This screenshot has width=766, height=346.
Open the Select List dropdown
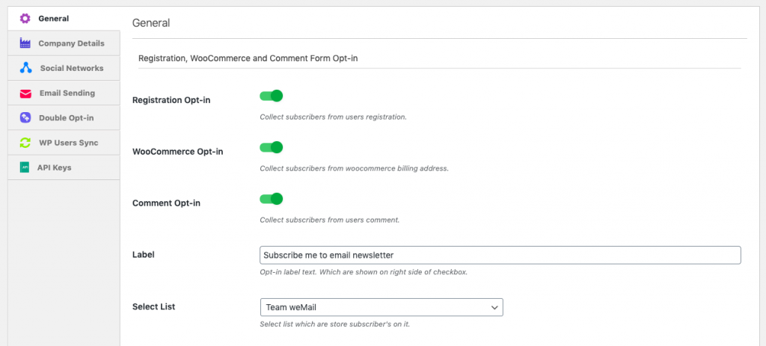click(x=381, y=307)
